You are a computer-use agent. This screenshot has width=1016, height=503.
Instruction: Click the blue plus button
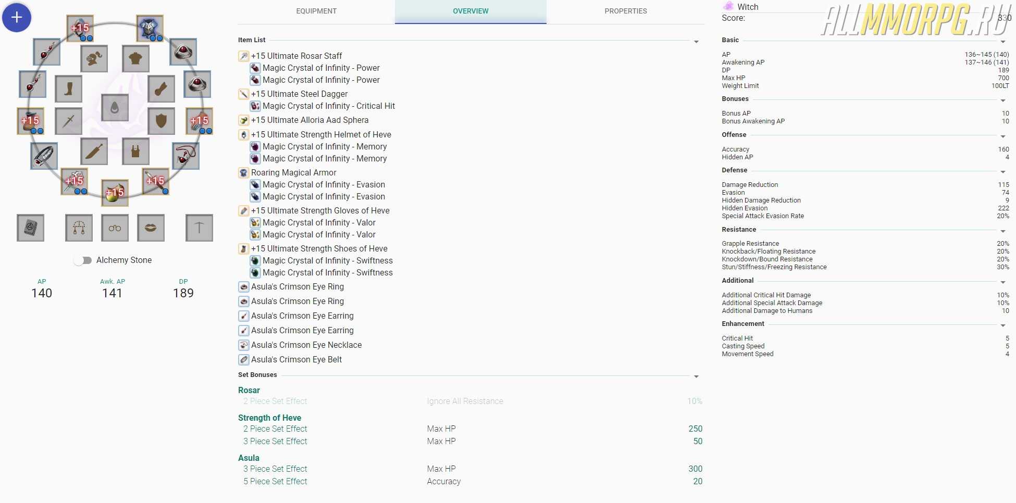[x=17, y=17]
